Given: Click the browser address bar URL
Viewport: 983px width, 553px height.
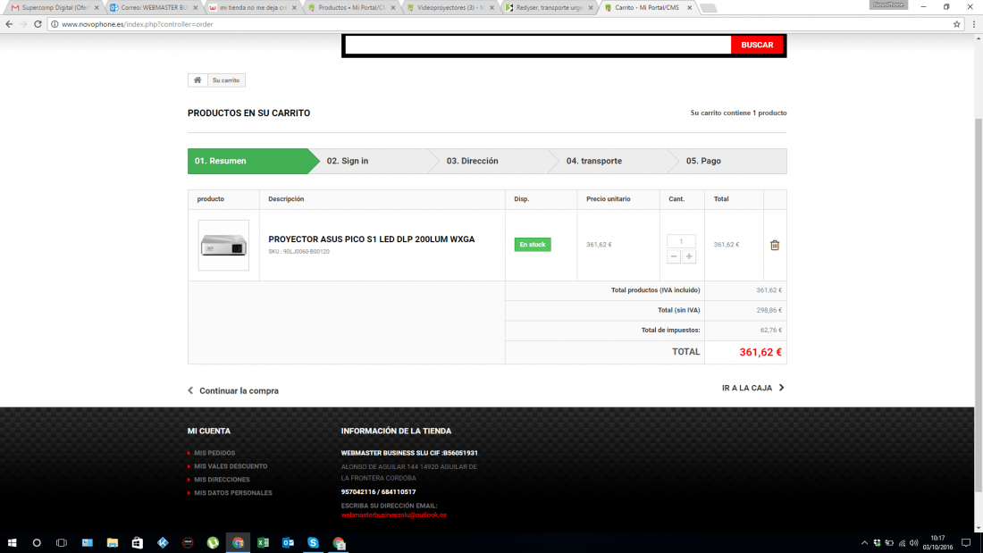Looking at the screenshot, I should click(x=138, y=24).
